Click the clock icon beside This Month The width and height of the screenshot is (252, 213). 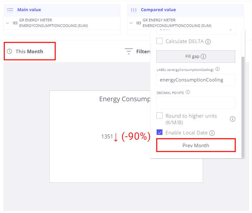tap(10, 51)
